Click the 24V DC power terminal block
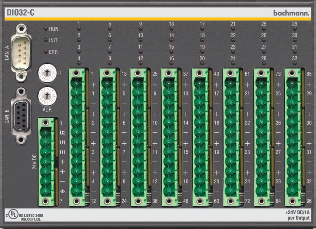 (x=46, y=162)
